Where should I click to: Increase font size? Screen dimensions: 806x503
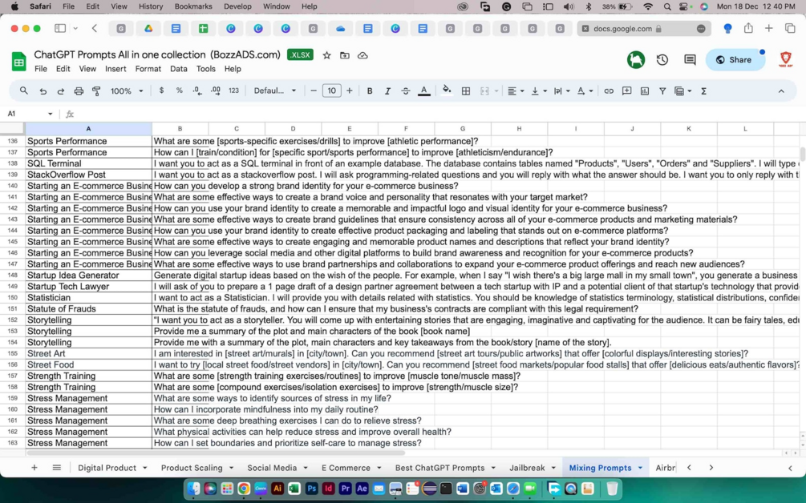(350, 91)
